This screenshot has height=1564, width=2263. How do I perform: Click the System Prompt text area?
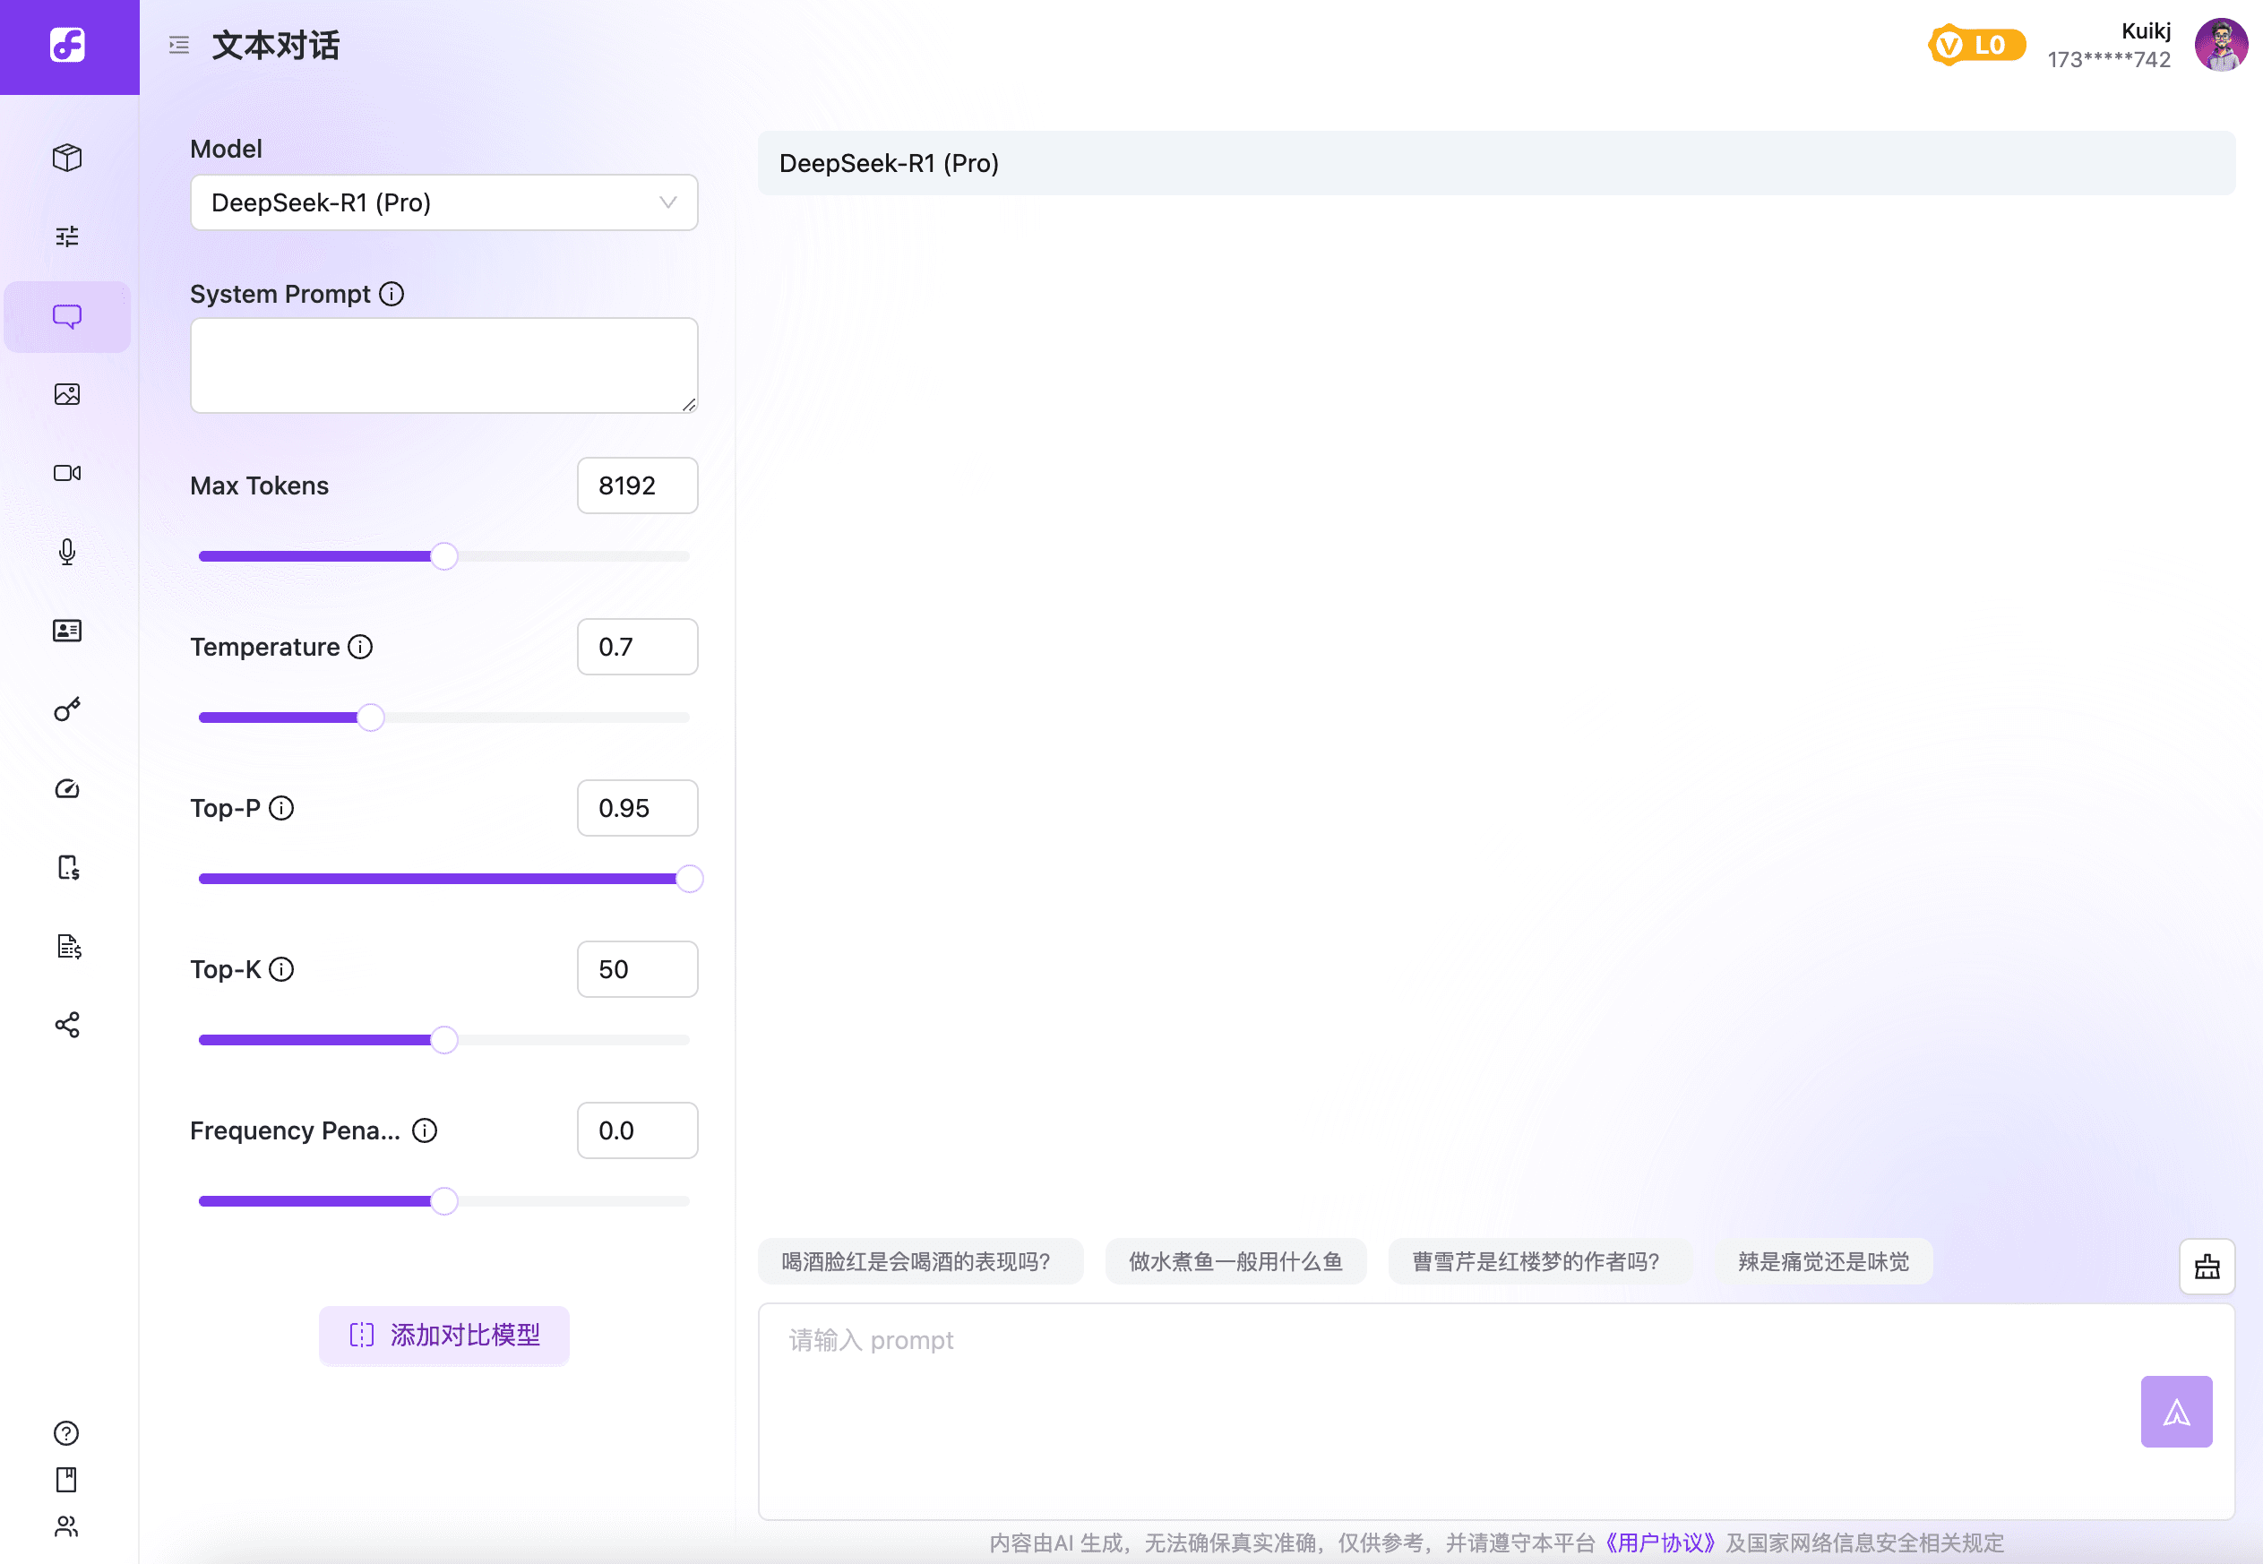(x=444, y=365)
